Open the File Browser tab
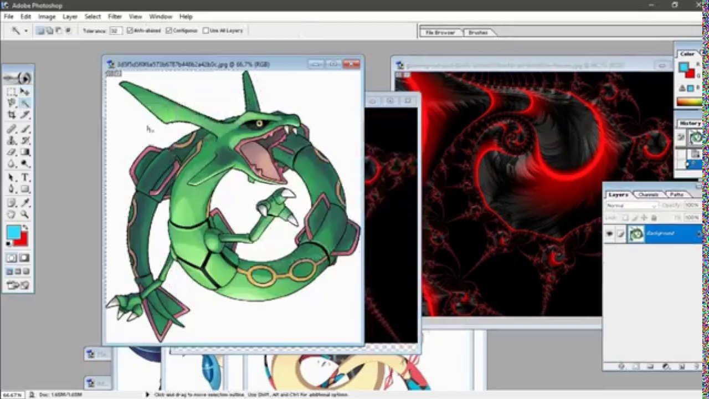This screenshot has width=709, height=399. pyautogui.click(x=440, y=33)
